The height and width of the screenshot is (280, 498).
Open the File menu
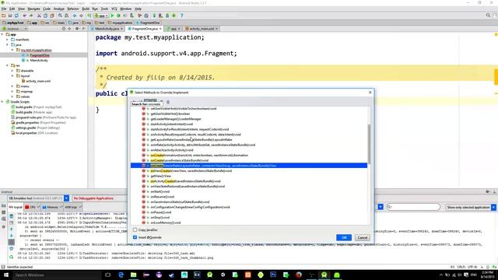pyautogui.click(x=4, y=9)
